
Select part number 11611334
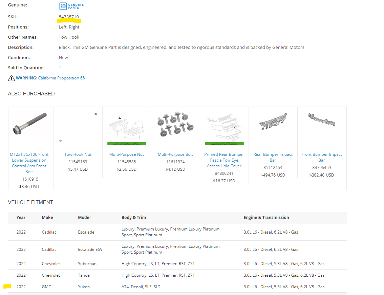[x=175, y=162]
